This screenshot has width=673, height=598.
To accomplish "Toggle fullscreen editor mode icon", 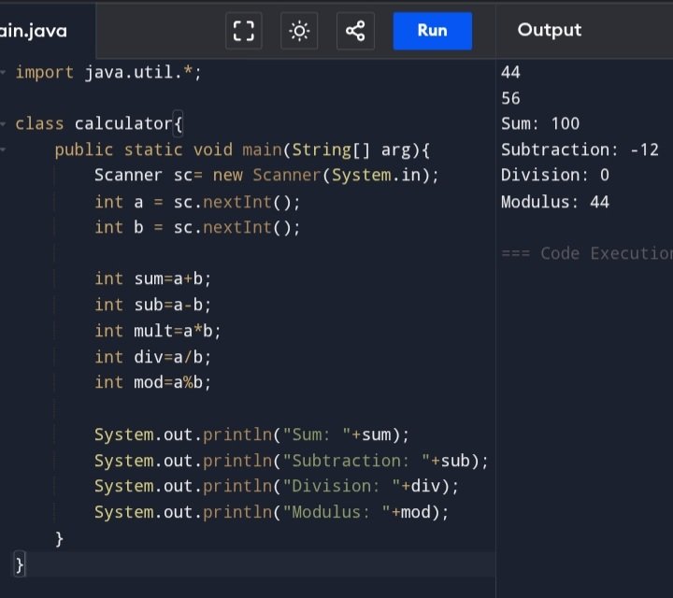I will [243, 31].
